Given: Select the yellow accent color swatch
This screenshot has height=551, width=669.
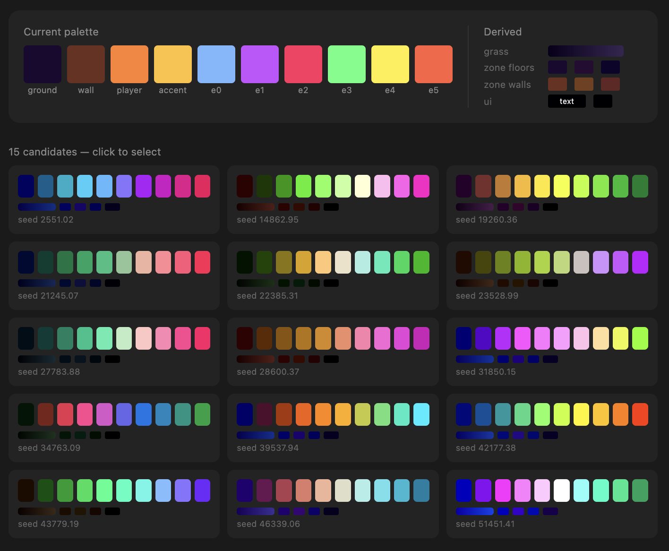Looking at the screenshot, I should click(x=173, y=64).
